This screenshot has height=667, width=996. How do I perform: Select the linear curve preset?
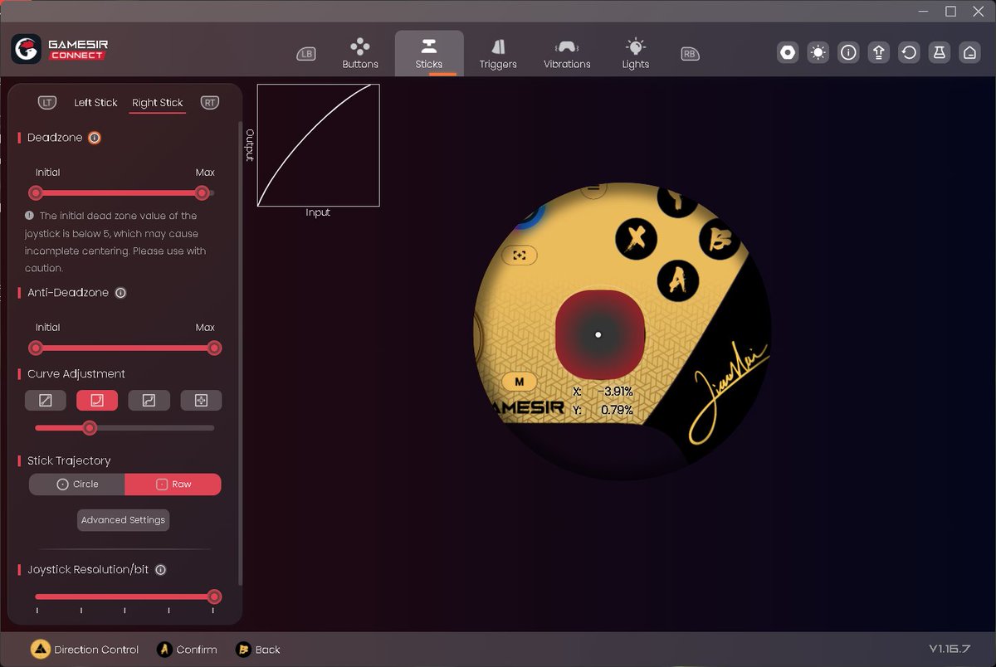click(46, 401)
